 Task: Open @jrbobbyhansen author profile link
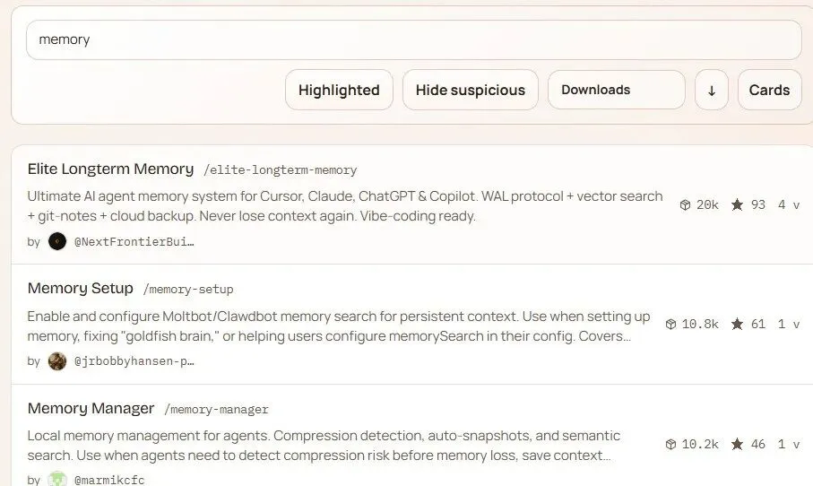coord(133,361)
